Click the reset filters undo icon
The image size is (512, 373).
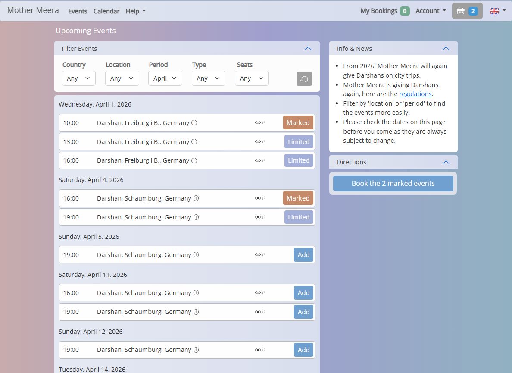point(304,79)
